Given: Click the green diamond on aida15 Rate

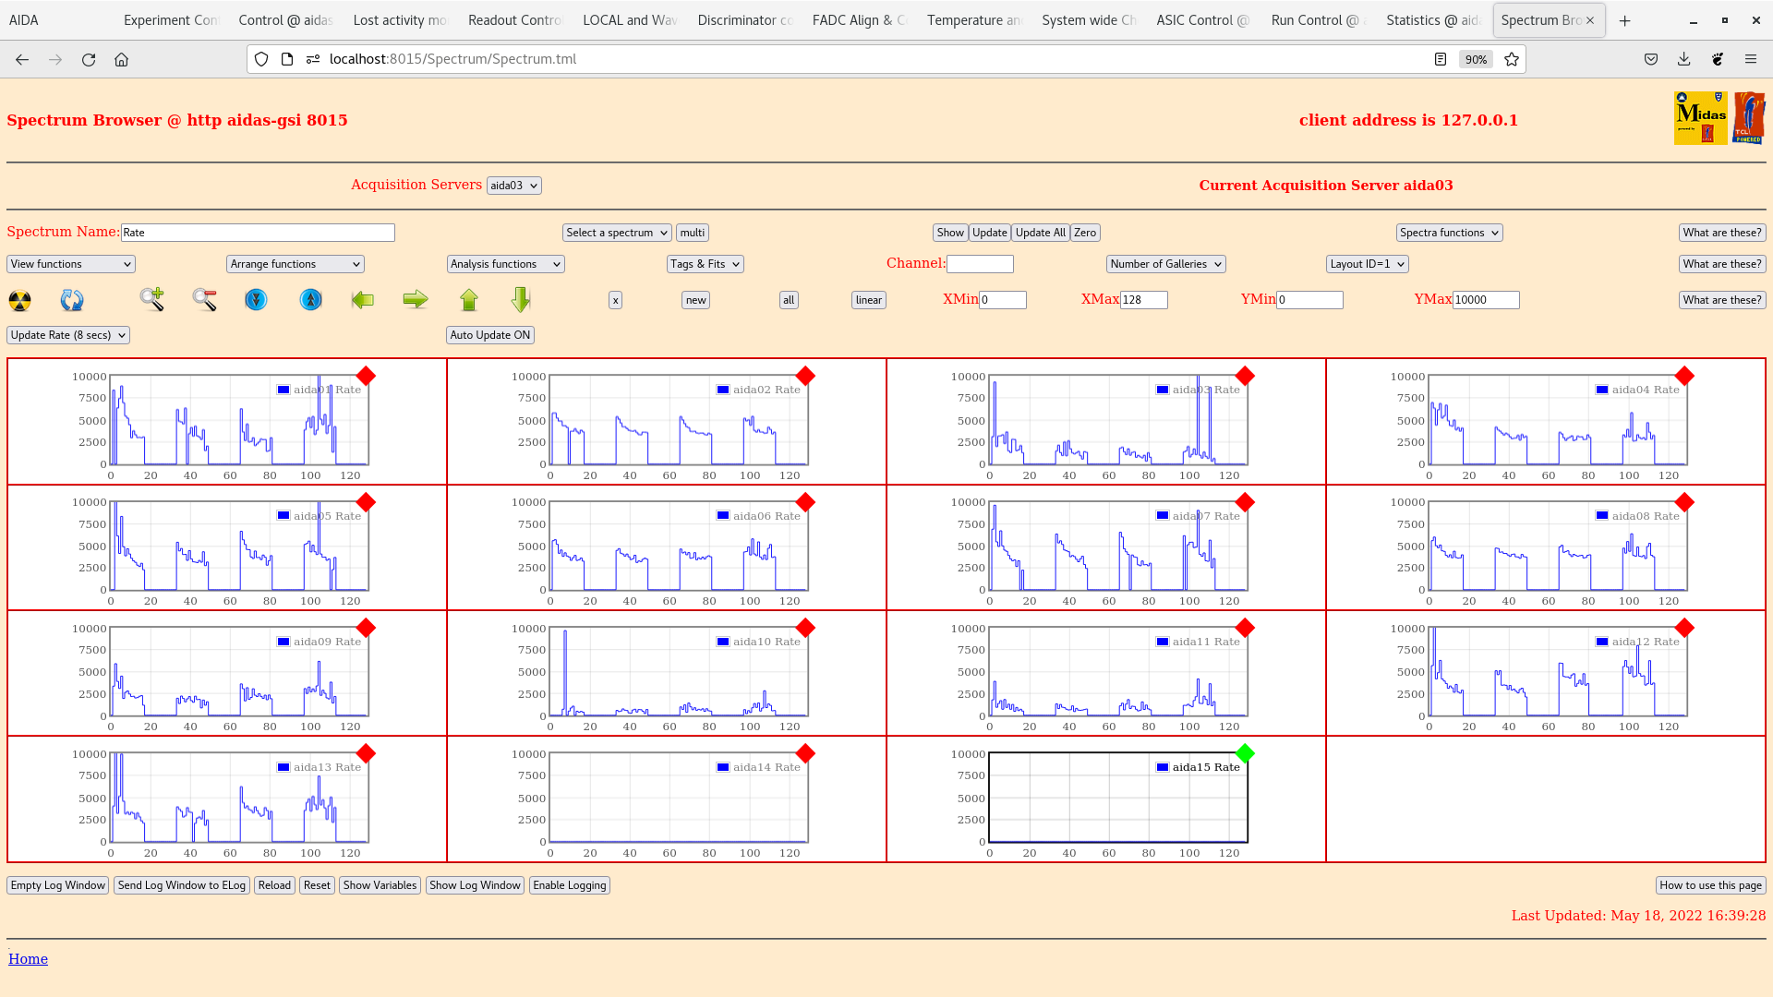Looking at the screenshot, I should click(x=1245, y=753).
